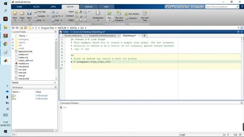Click MATLAB icon in taskbar
The height and width of the screenshot is (137, 244).
[x=6, y=61]
